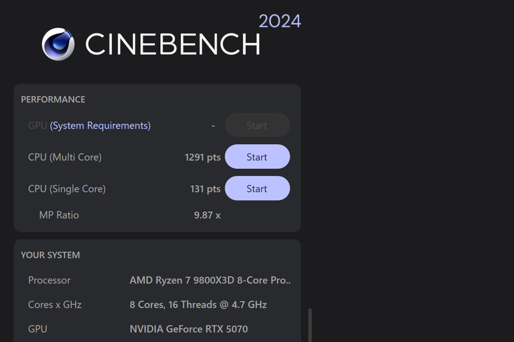Click the CPU (Single Core) label
This screenshot has height=342, width=514.
(x=67, y=189)
